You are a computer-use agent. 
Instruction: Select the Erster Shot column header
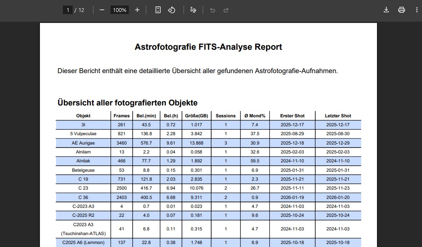pyautogui.click(x=292, y=116)
